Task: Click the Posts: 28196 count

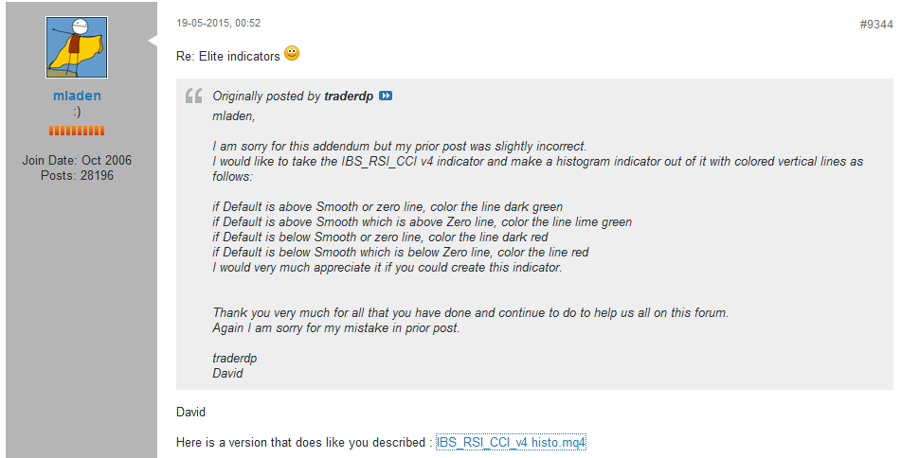Action: (x=77, y=175)
